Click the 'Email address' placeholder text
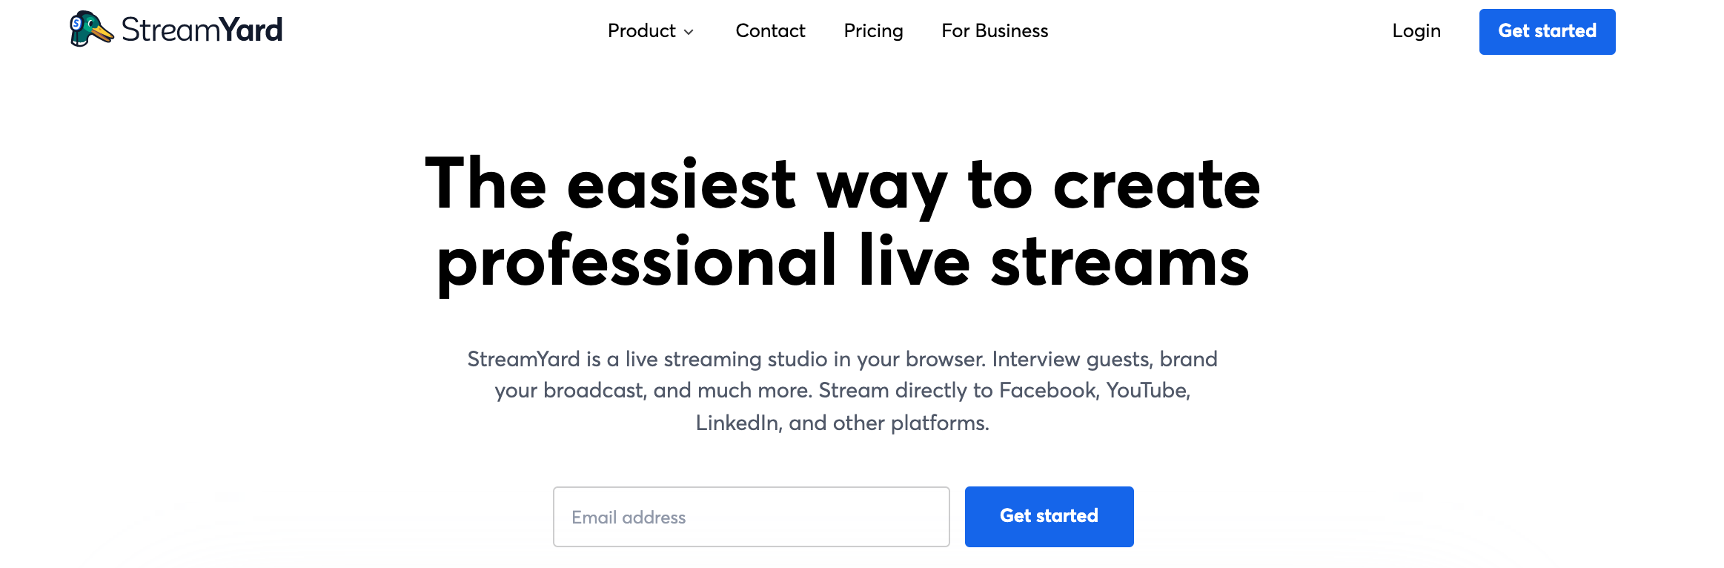The image size is (1724, 568). point(629,518)
